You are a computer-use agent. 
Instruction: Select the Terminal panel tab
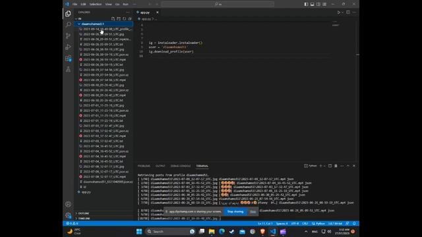(202, 166)
